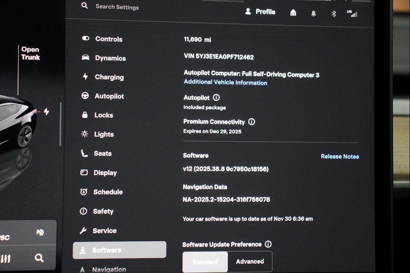The height and width of the screenshot is (273, 410).
Task: Click the Bluetooth icon in the status bar
Action: [x=334, y=13]
